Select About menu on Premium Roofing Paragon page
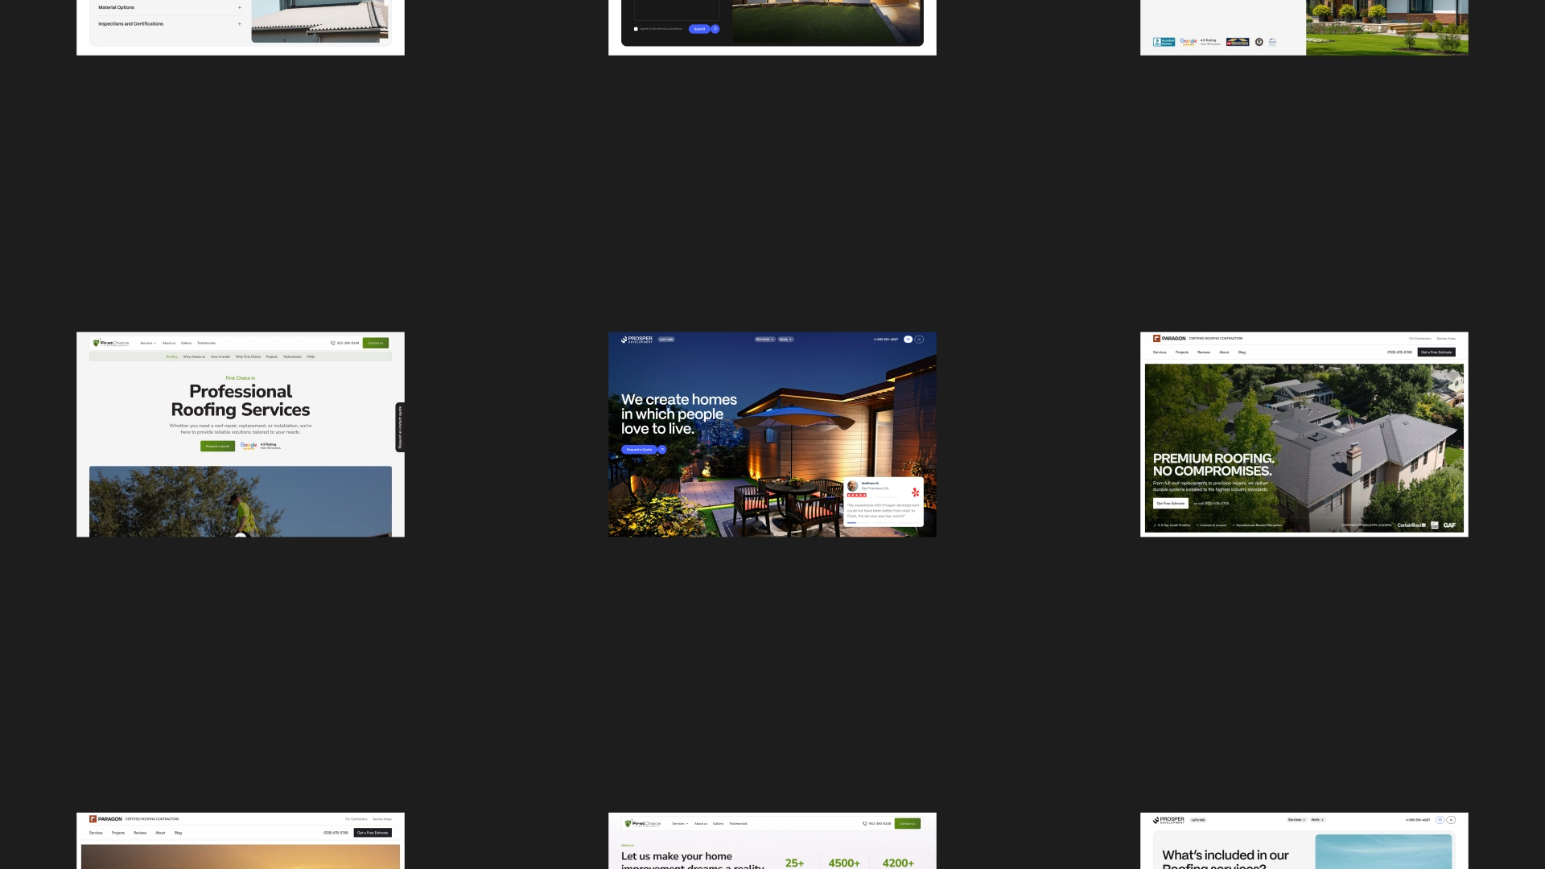The height and width of the screenshot is (869, 1545). click(x=1224, y=352)
